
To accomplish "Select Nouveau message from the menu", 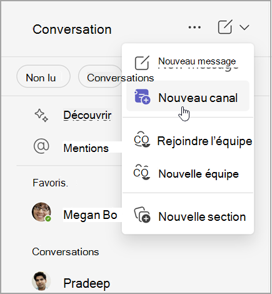I will point(188,62).
